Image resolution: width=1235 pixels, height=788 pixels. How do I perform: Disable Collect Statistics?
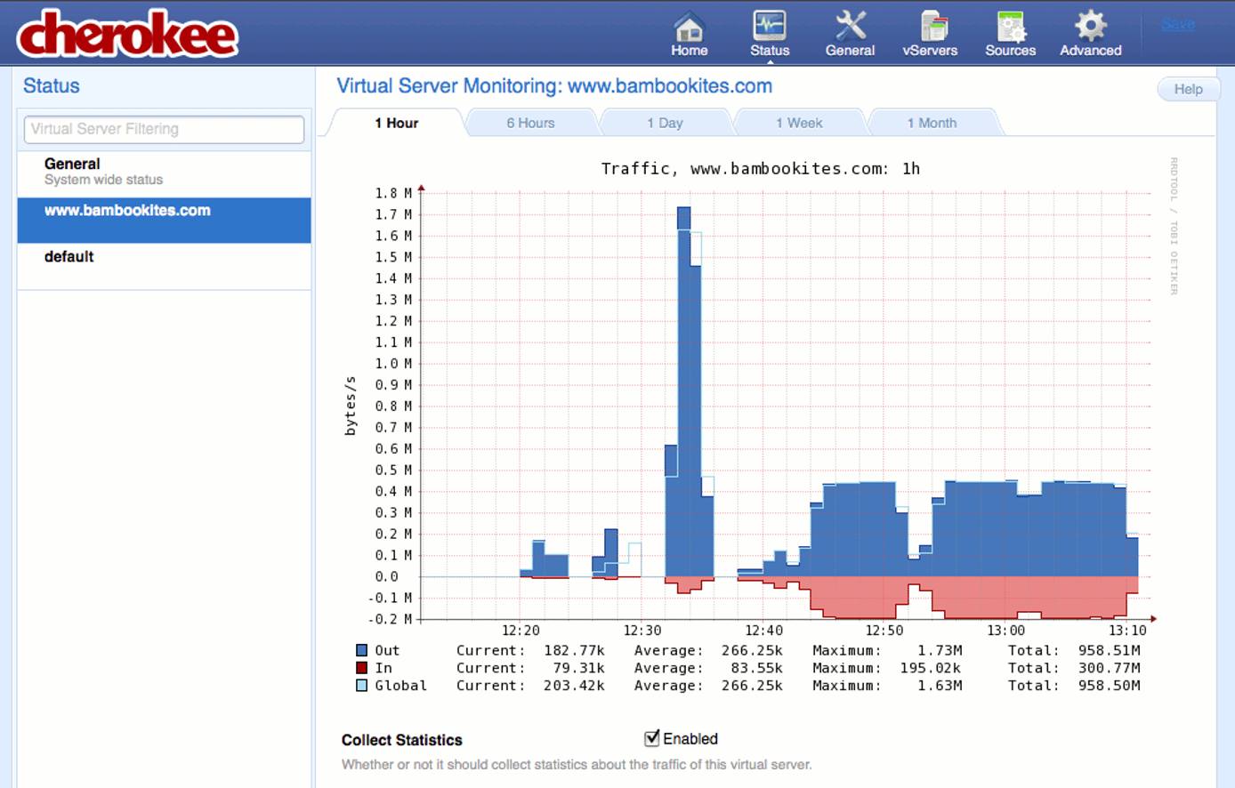(650, 737)
